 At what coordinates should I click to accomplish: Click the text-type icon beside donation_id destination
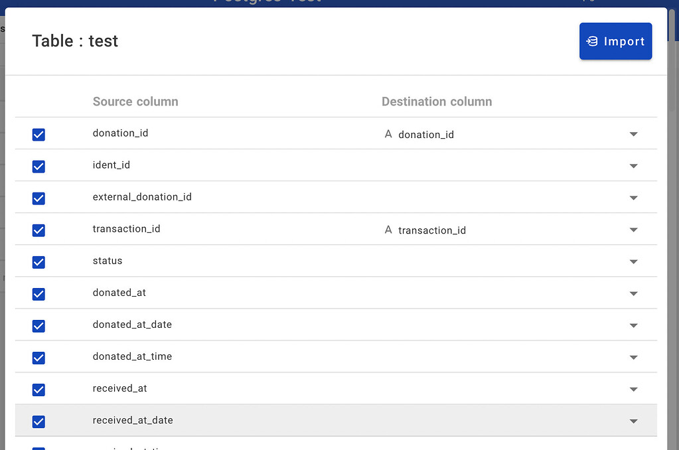pyautogui.click(x=388, y=134)
